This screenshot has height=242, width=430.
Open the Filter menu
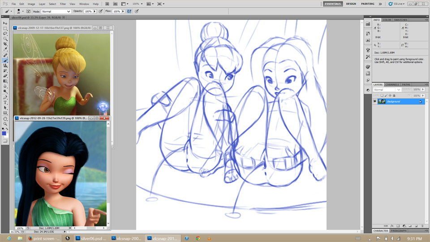tap(63, 4)
